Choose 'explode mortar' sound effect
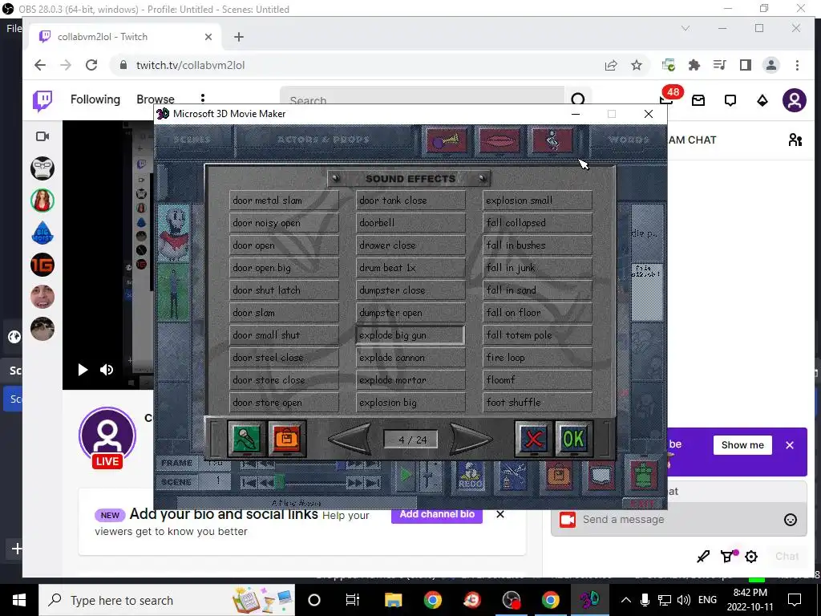 pos(410,380)
